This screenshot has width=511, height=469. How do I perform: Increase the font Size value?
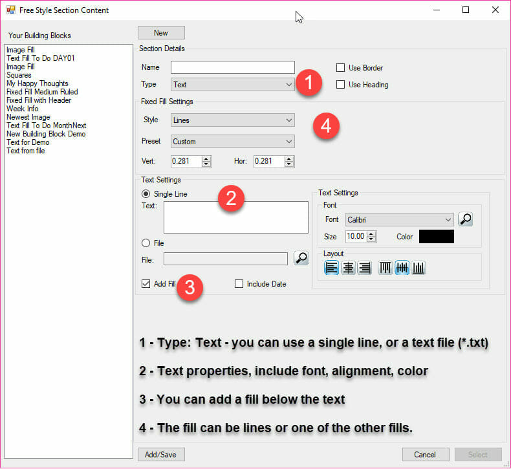(371, 234)
